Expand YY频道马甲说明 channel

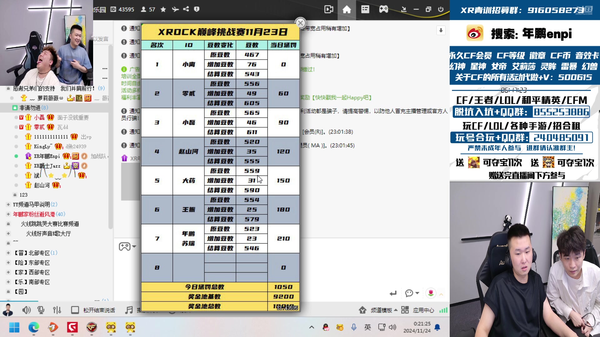click(8, 204)
